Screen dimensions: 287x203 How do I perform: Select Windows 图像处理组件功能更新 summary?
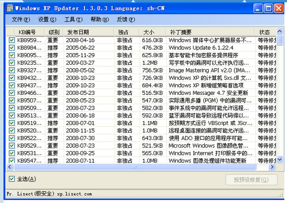[x=208, y=161]
